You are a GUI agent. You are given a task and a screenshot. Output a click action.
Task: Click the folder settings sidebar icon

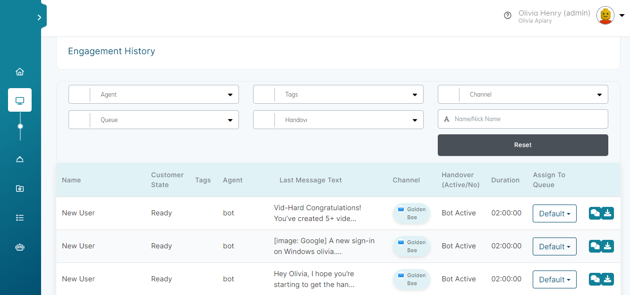19,188
